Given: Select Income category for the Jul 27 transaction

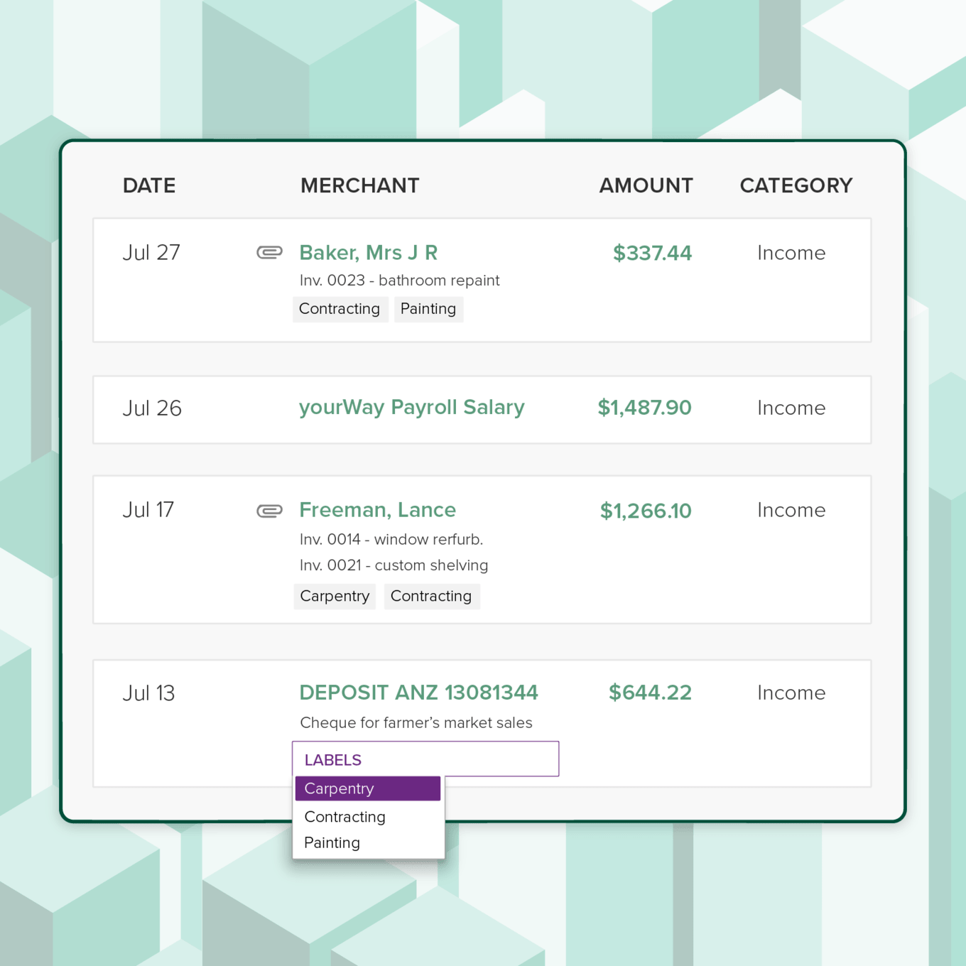Looking at the screenshot, I should pos(791,252).
